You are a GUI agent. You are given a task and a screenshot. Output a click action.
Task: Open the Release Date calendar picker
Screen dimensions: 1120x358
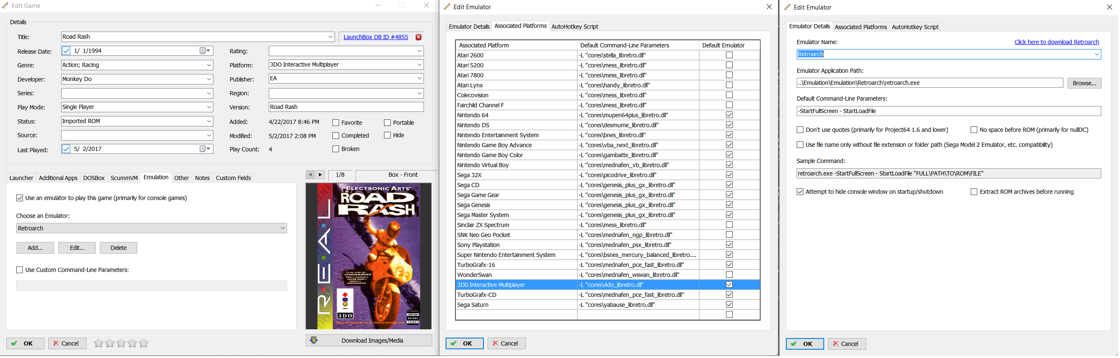(x=205, y=51)
